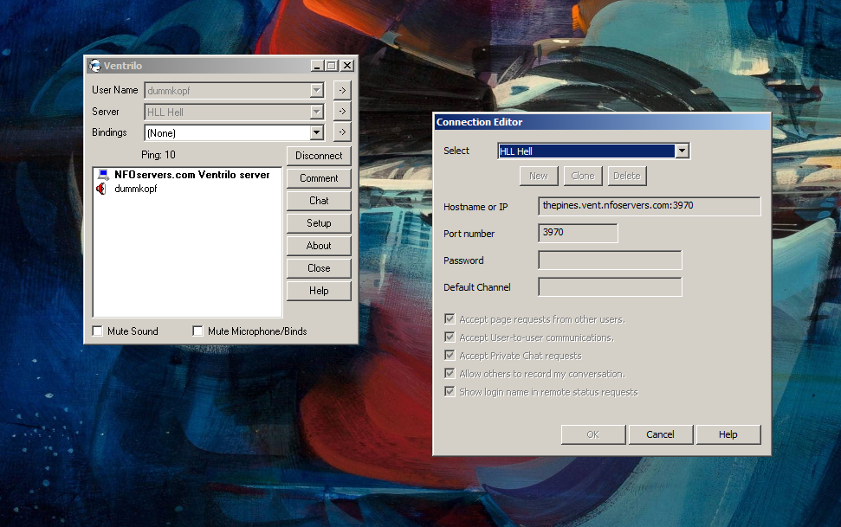The height and width of the screenshot is (527, 841).
Task: Toggle Show login name in remote status requests
Action: pos(450,392)
